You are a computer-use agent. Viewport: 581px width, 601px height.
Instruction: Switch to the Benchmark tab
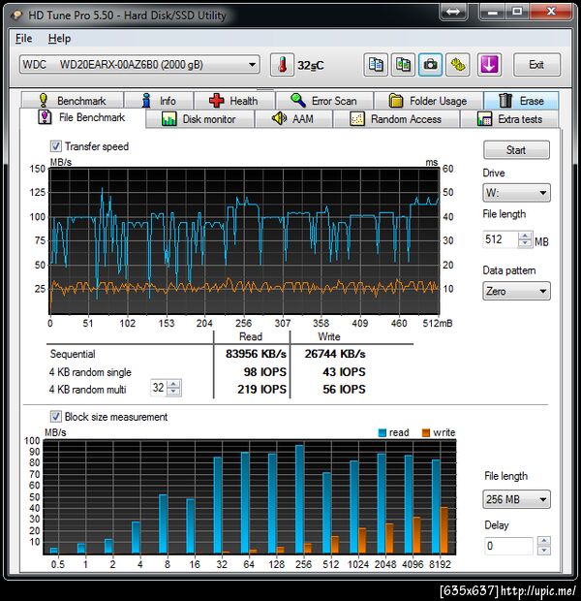(73, 101)
